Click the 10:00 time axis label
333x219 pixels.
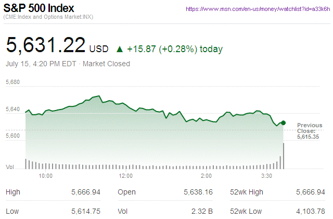pos(46,176)
